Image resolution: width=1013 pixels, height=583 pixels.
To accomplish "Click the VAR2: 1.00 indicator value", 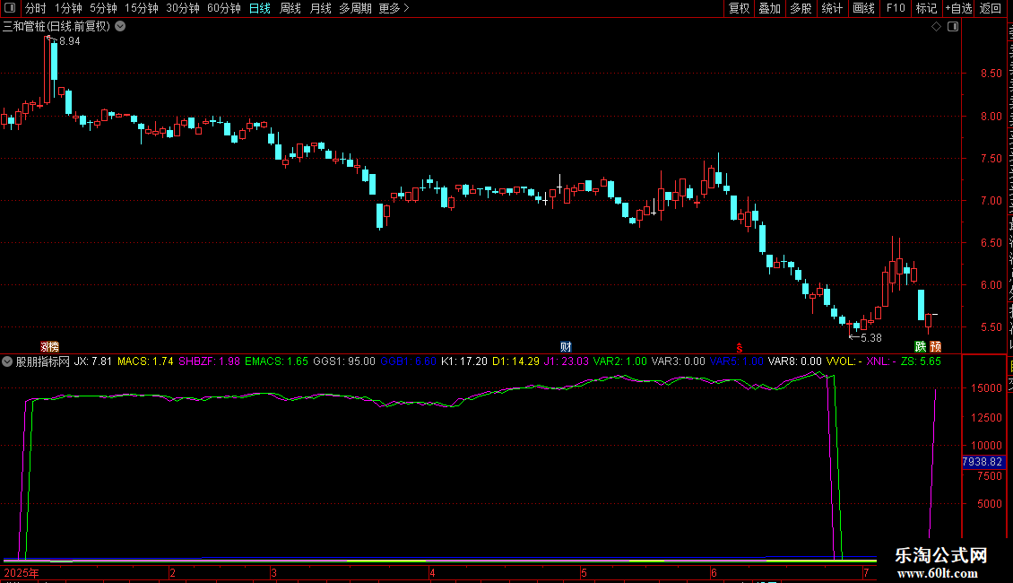I will click(x=620, y=361).
